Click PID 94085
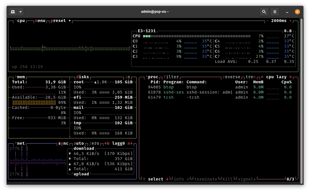 click(154, 87)
